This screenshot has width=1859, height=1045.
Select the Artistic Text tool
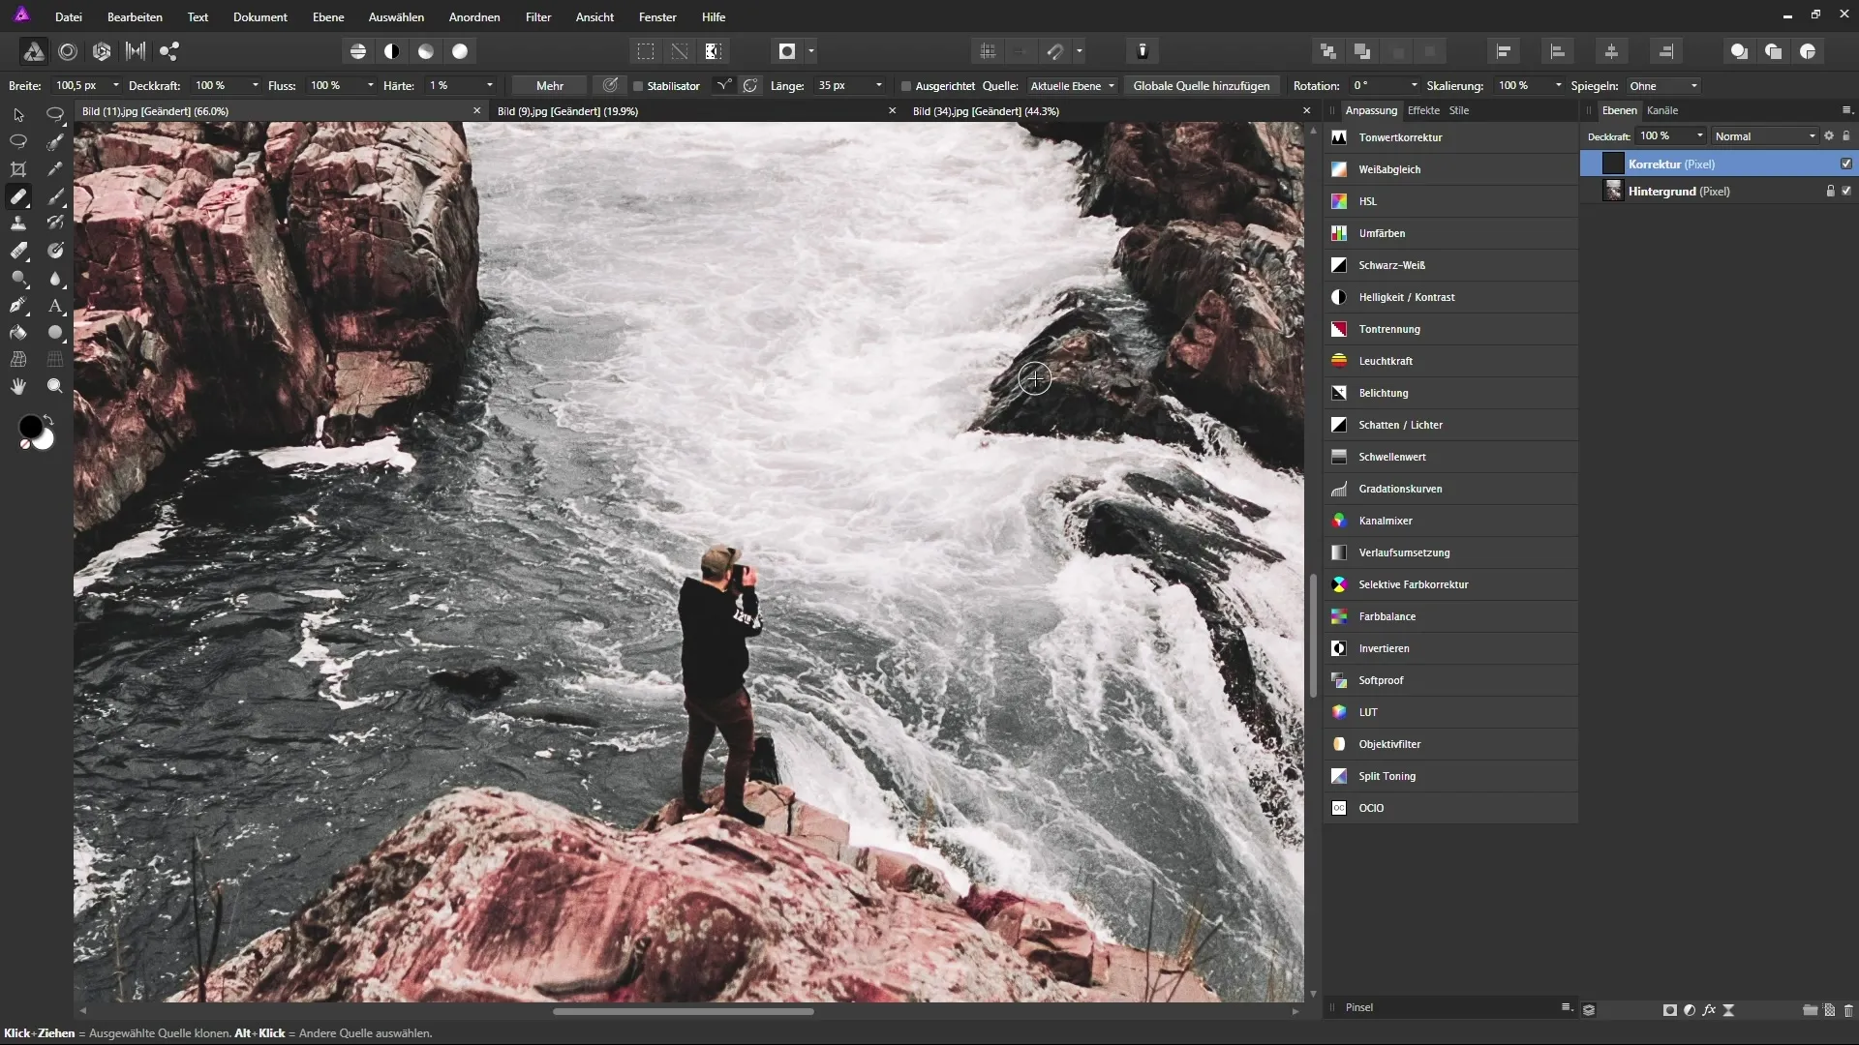click(55, 305)
